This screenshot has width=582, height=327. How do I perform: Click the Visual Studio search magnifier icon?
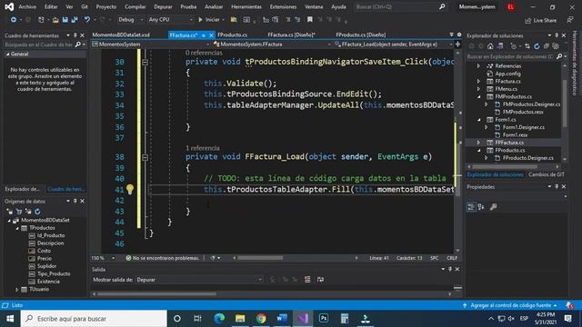pyautogui.click(x=442, y=6)
